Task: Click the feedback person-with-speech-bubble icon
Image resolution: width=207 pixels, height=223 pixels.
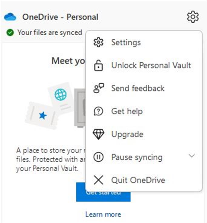Action: [98, 88]
